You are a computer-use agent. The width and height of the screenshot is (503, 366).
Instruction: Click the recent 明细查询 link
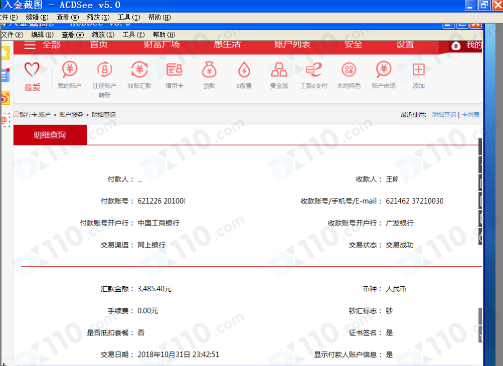[x=444, y=114]
